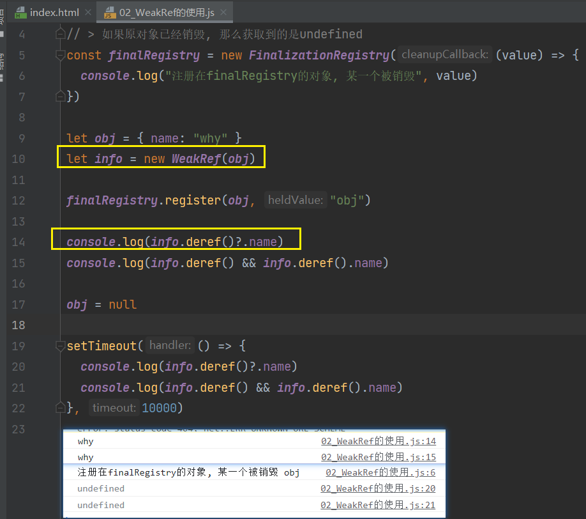Screen dimensions: 586x519
Task: Click the heldValue: parameter hint
Action: coord(296,200)
